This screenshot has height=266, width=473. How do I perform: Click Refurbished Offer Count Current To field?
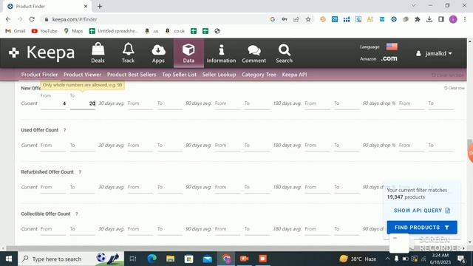[82, 187]
